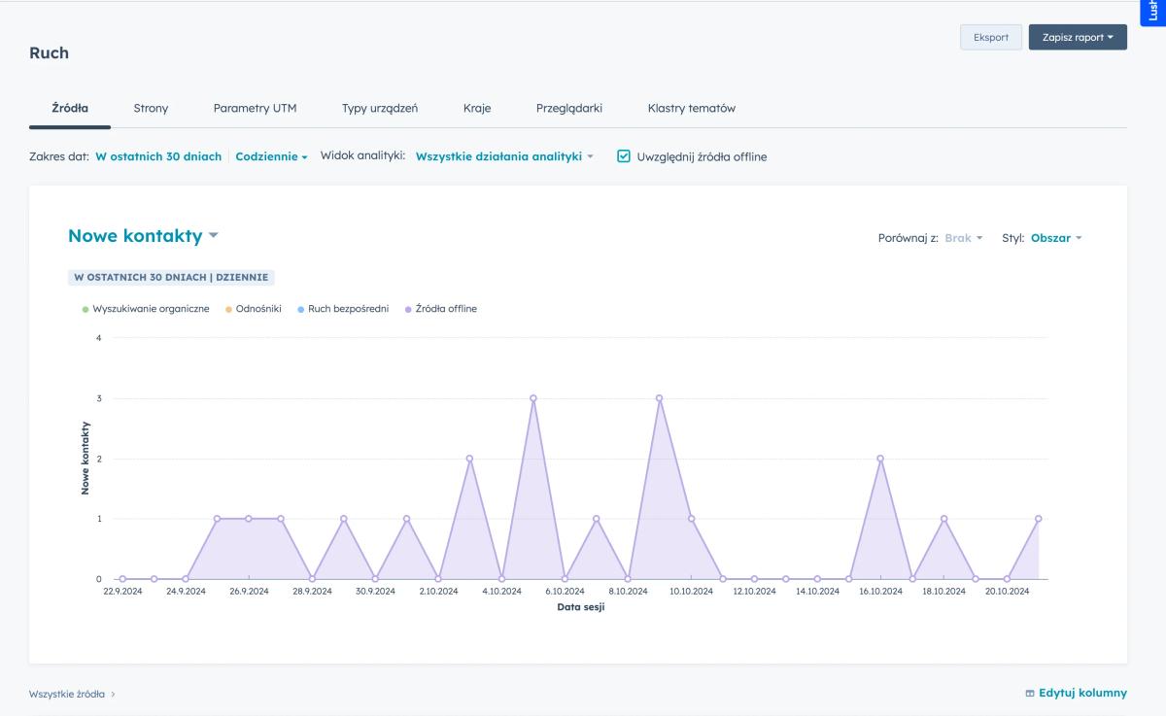Screen dimensions: 1166x716
Task: Toggle Źródła offline legend series
Action: (x=440, y=309)
